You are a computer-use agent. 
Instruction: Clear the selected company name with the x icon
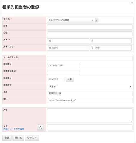pos(93,20)
